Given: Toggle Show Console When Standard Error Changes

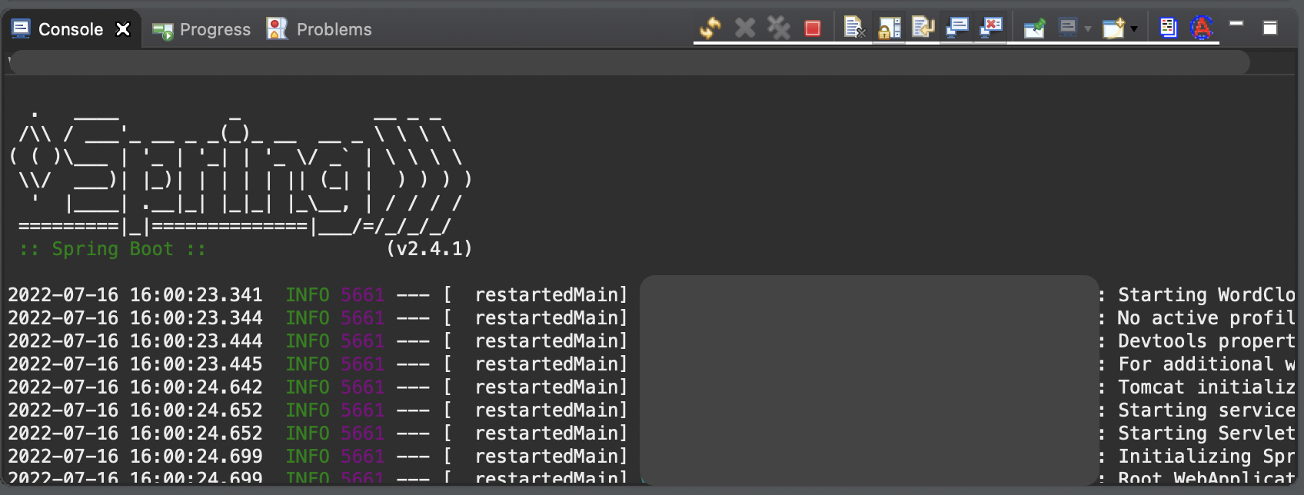Looking at the screenshot, I should [991, 28].
